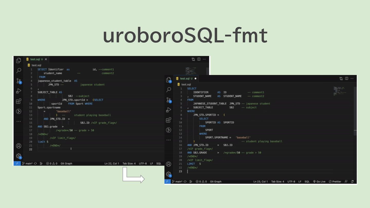Open Extensions view in the right window

coord(169,120)
